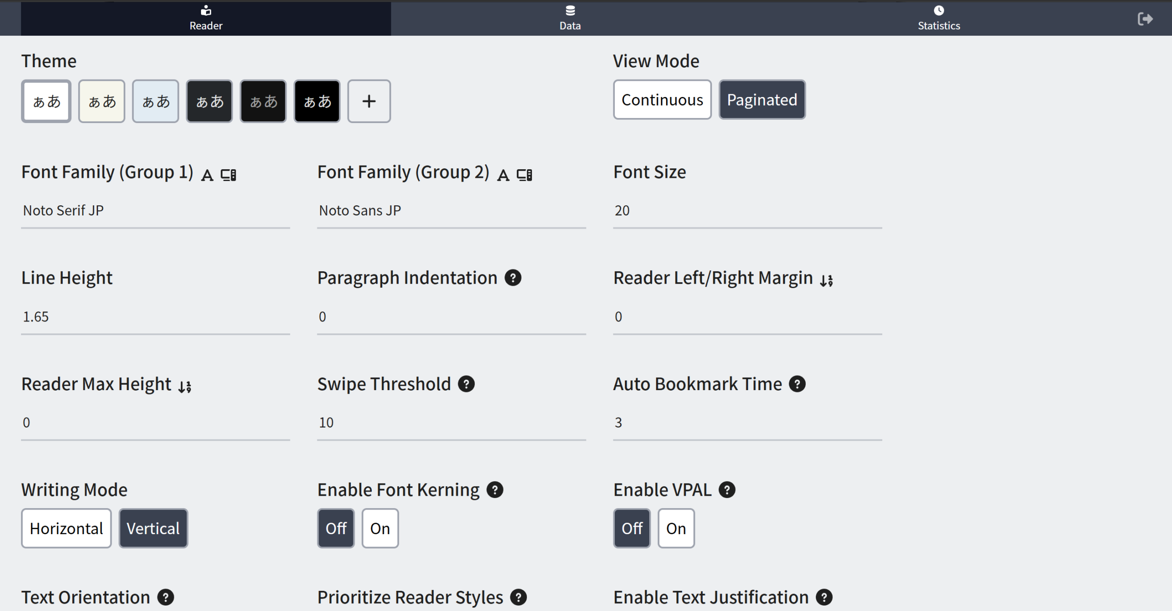The height and width of the screenshot is (611, 1172).
Task: Open the Data tab
Action: [x=570, y=18]
